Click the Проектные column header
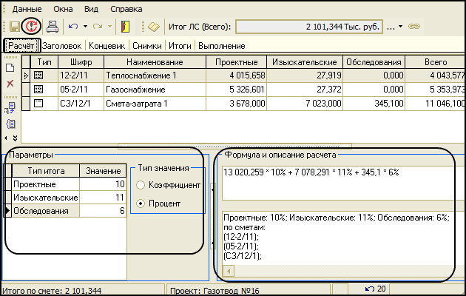466x296 pixels. [237, 61]
